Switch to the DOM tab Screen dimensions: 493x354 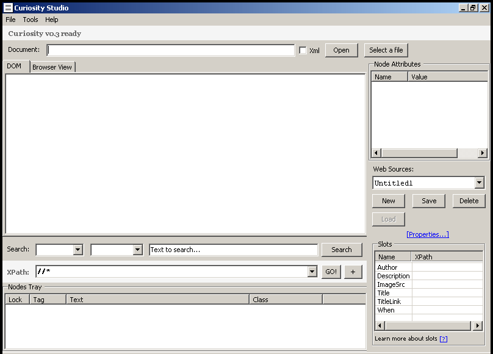pyautogui.click(x=16, y=67)
